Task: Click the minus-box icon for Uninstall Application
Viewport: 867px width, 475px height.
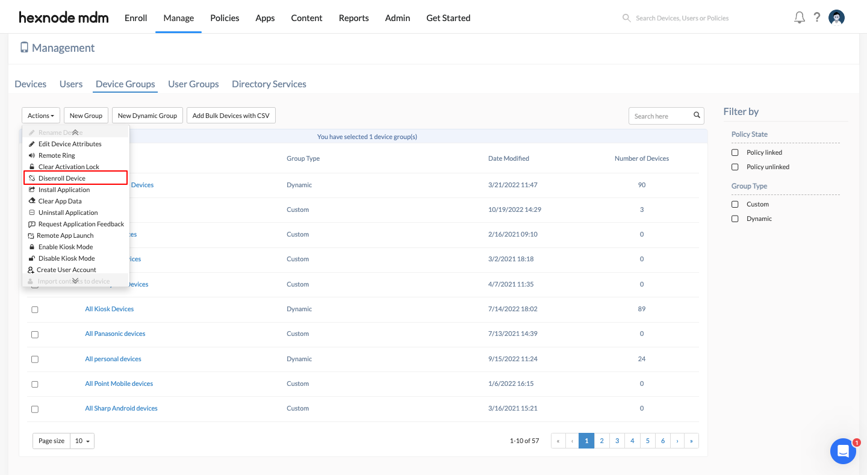Action: [32, 213]
